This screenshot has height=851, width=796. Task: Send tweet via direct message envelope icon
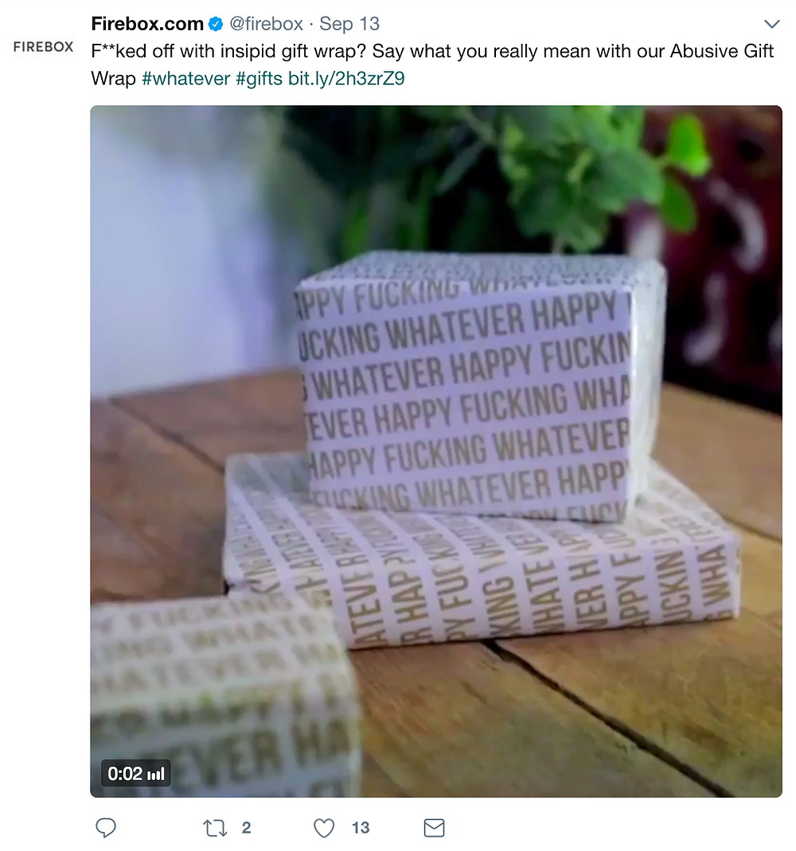pyautogui.click(x=434, y=828)
